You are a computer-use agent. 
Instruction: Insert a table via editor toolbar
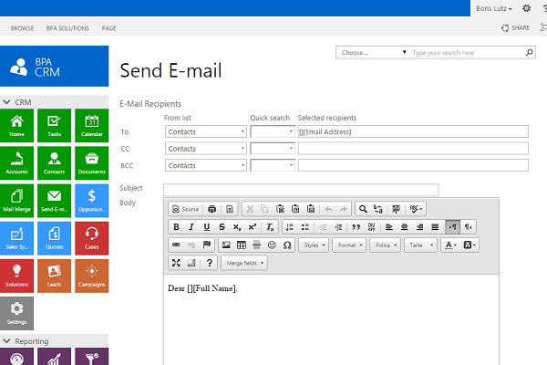(x=242, y=245)
